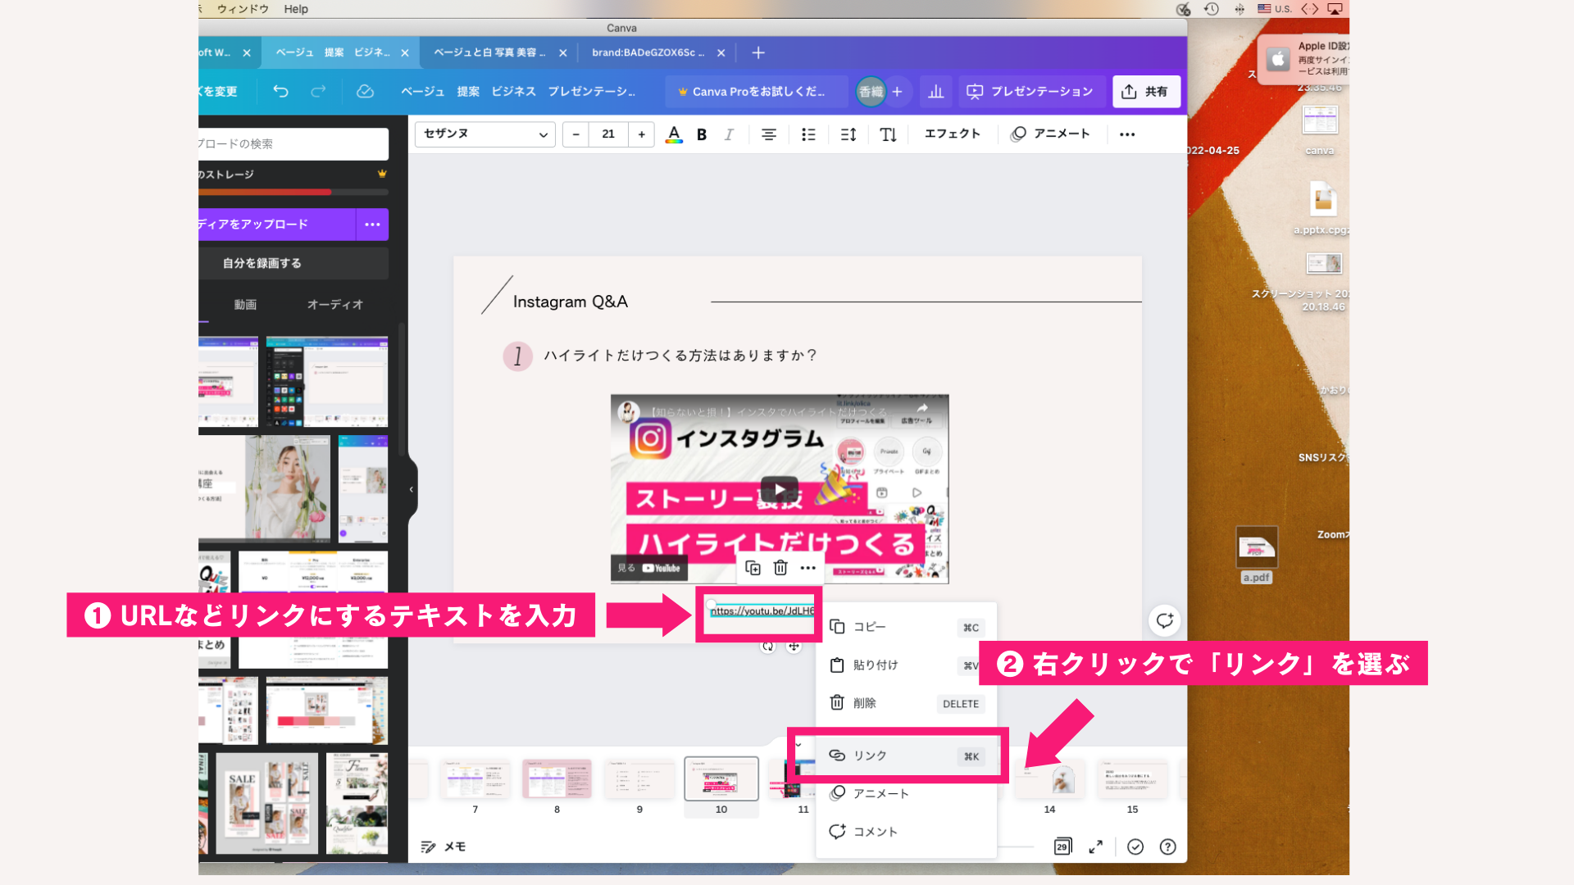Open the insights chart icon in the top bar
This screenshot has width=1574, height=885.
935,91
